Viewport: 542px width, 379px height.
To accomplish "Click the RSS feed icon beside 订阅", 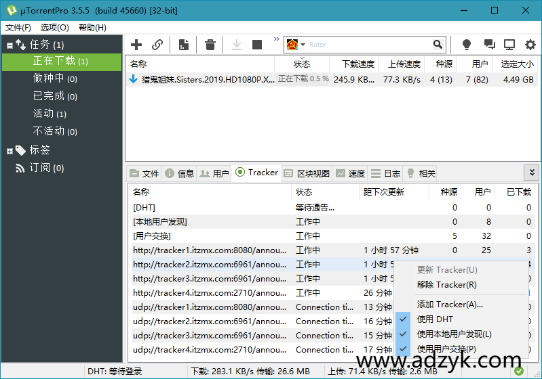I will (20, 168).
